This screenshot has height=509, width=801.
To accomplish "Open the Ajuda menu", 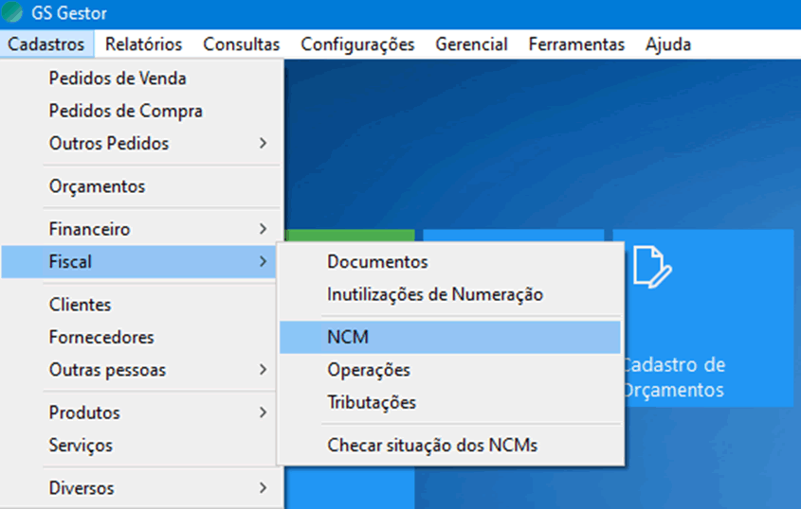I will point(667,44).
